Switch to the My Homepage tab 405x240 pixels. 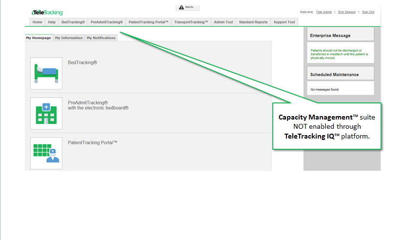pos(39,38)
